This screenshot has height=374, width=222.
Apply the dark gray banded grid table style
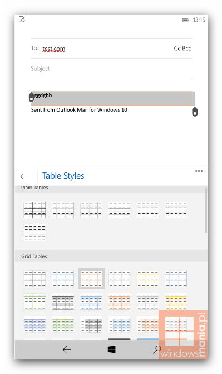click(63, 301)
